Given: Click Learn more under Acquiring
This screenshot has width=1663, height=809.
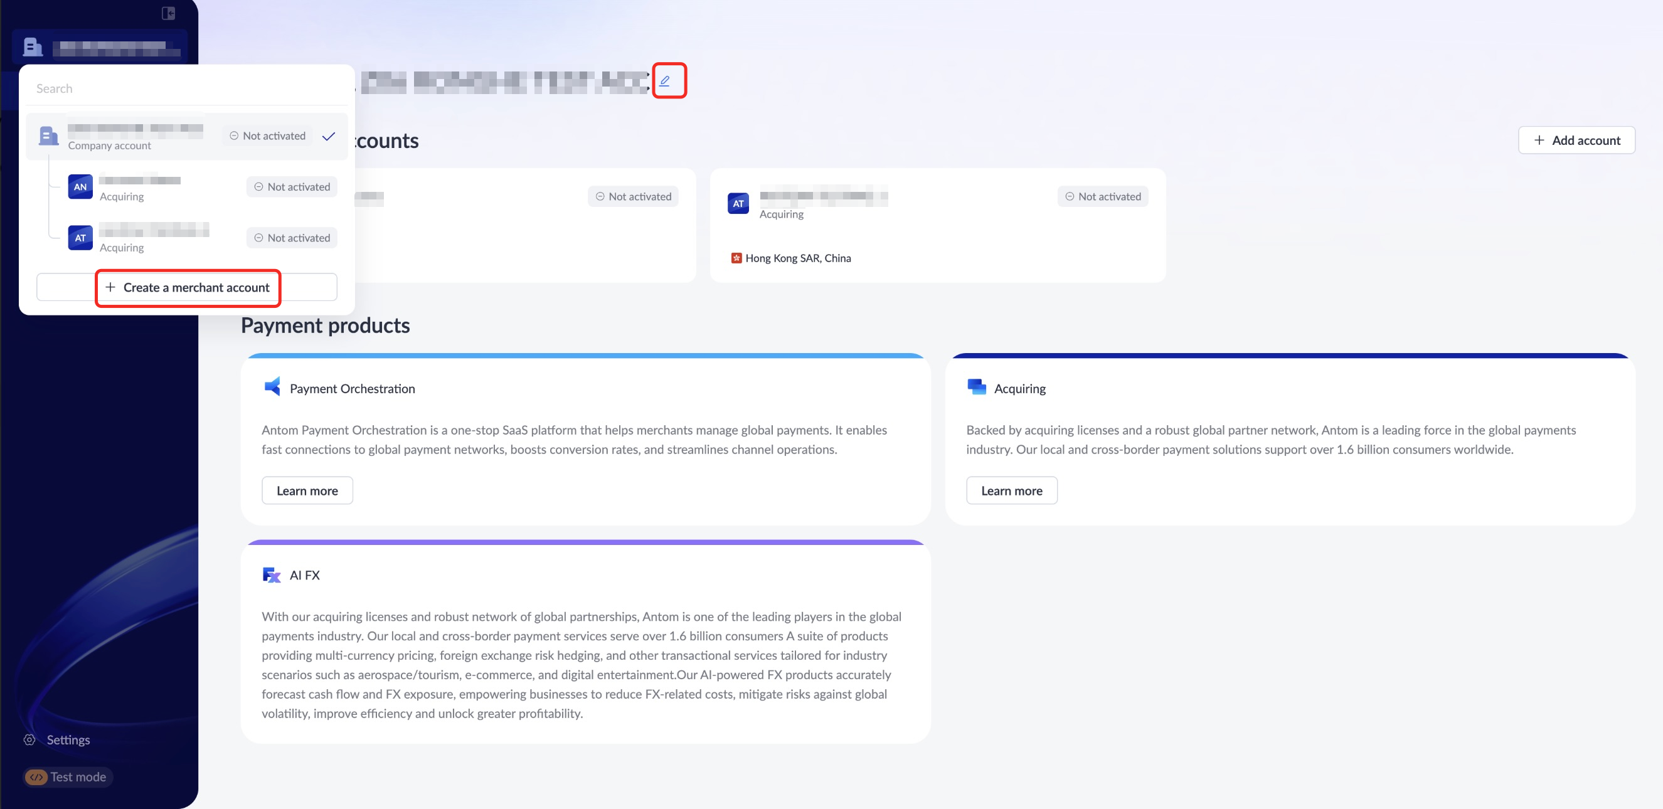Looking at the screenshot, I should (x=1011, y=490).
